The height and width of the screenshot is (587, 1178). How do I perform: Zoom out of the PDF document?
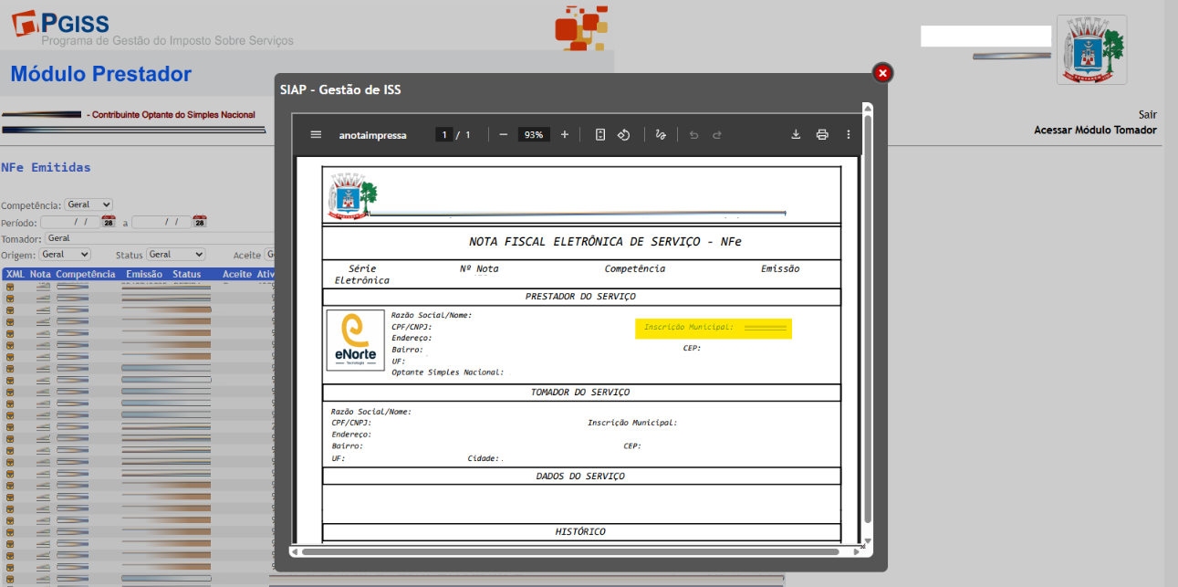click(503, 134)
